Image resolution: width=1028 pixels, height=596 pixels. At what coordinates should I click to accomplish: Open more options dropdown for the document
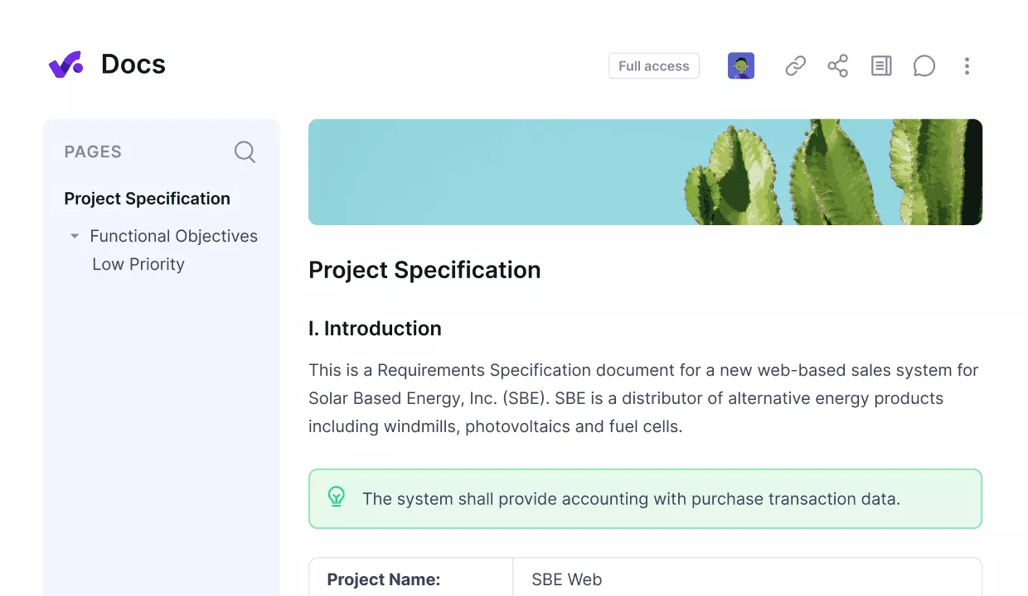(967, 65)
